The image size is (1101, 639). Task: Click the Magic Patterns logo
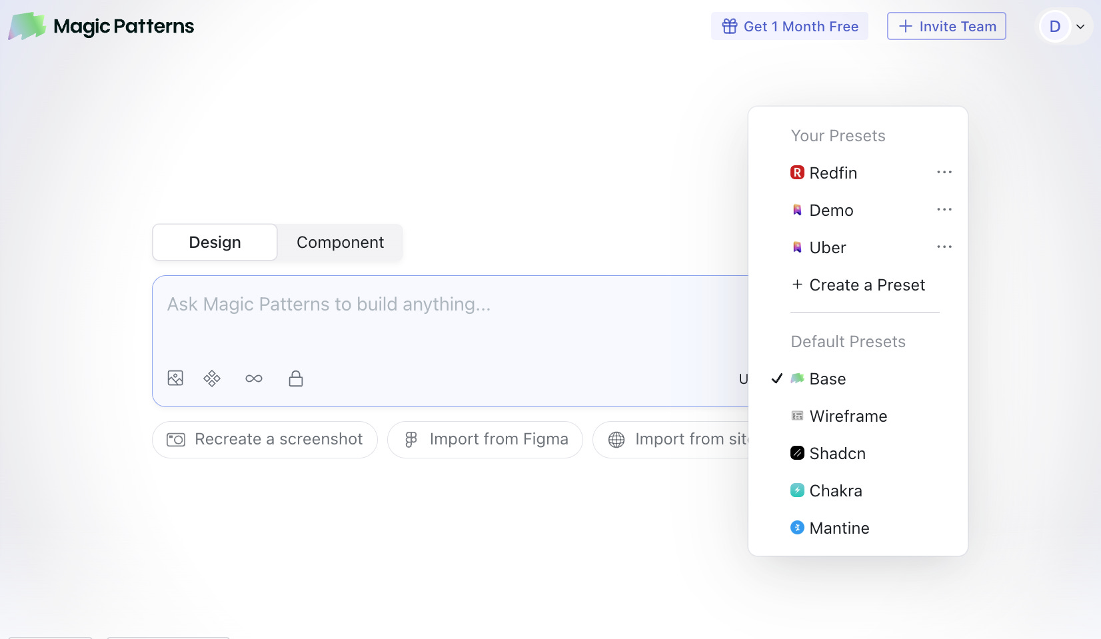click(101, 26)
